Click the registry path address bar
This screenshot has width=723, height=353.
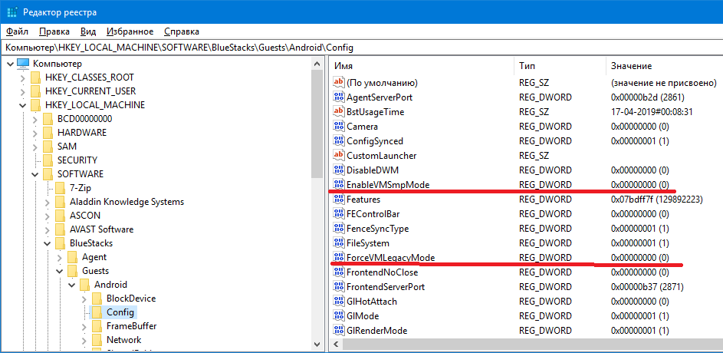click(x=360, y=48)
